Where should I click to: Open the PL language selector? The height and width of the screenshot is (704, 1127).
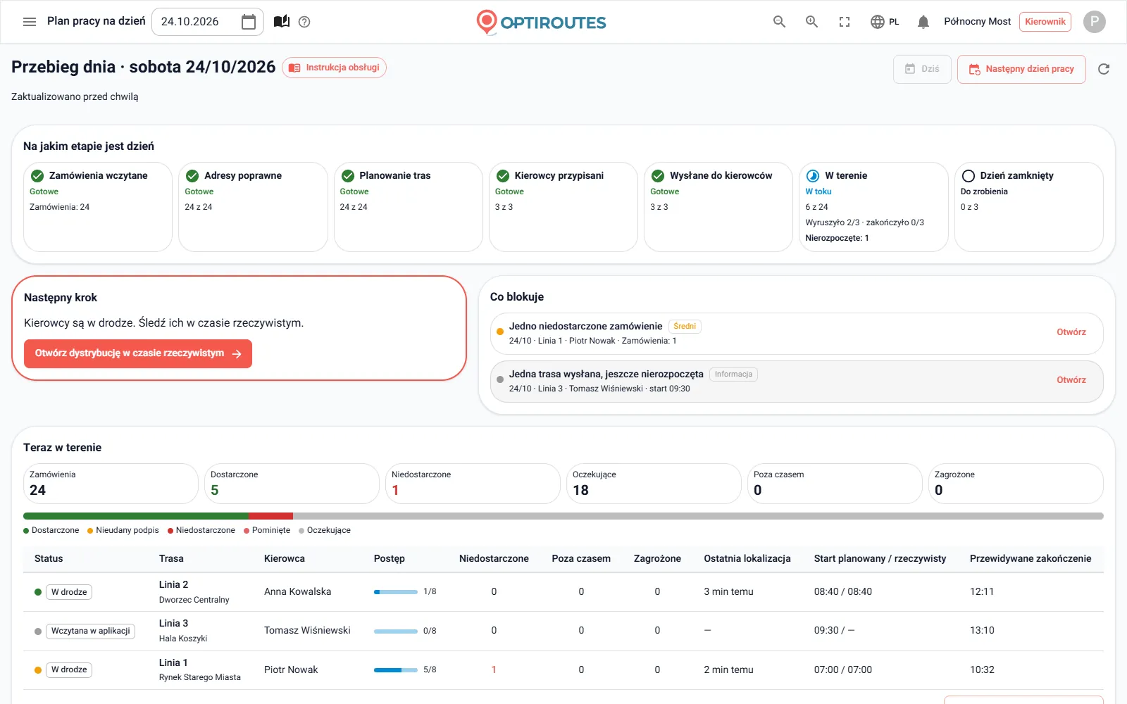[885, 22]
